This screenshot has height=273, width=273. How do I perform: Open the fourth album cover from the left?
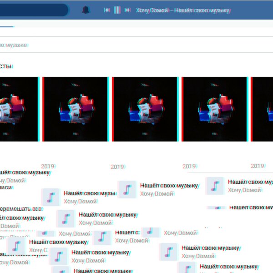tap(214, 109)
